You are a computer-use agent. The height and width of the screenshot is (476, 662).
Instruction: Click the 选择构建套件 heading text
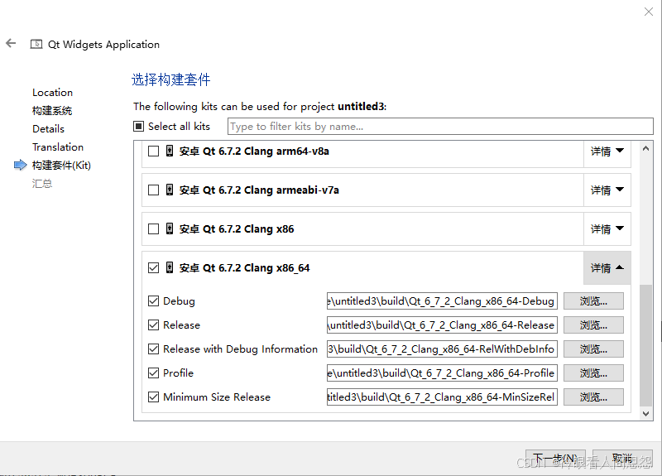171,79
